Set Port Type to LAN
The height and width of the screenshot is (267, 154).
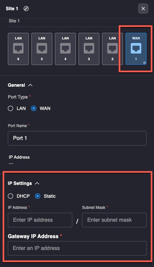pos(10,108)
